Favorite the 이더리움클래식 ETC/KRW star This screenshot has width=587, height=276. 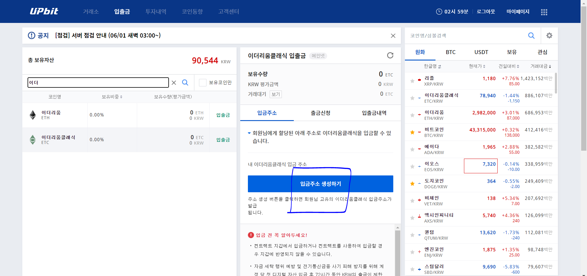412,98
